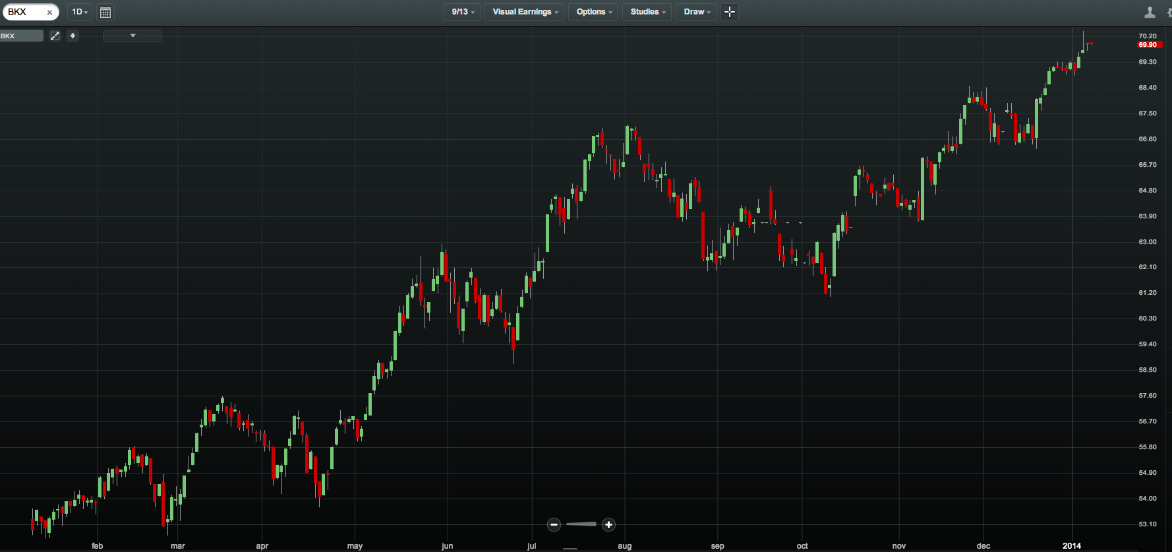Viewport: 1172px width, 552px height.
Task: Open the 9/13 dropdown
Action: click(463, 12)
